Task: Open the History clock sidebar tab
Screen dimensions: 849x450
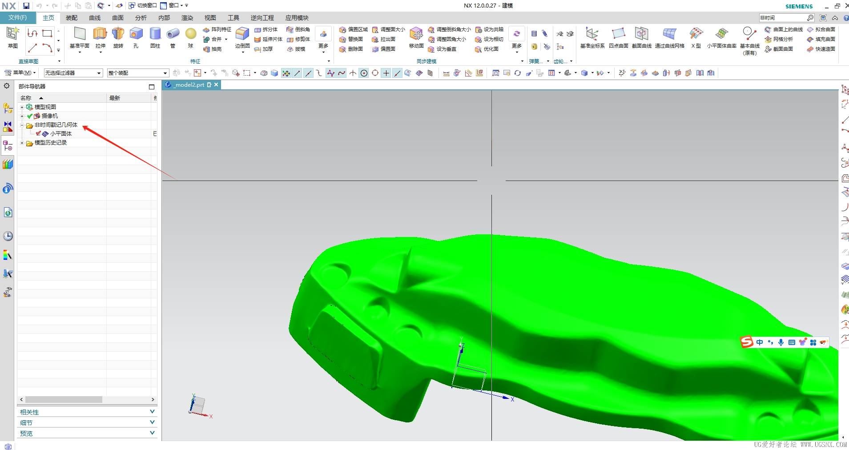Action: 8,236
